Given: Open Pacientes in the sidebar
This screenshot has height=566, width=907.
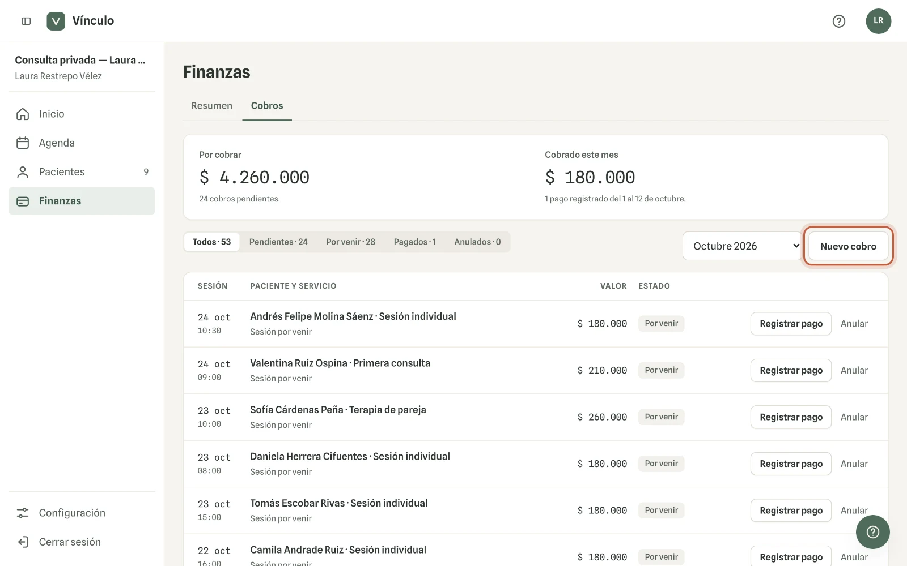Looking at the screenshot, I should click(82, 172).
